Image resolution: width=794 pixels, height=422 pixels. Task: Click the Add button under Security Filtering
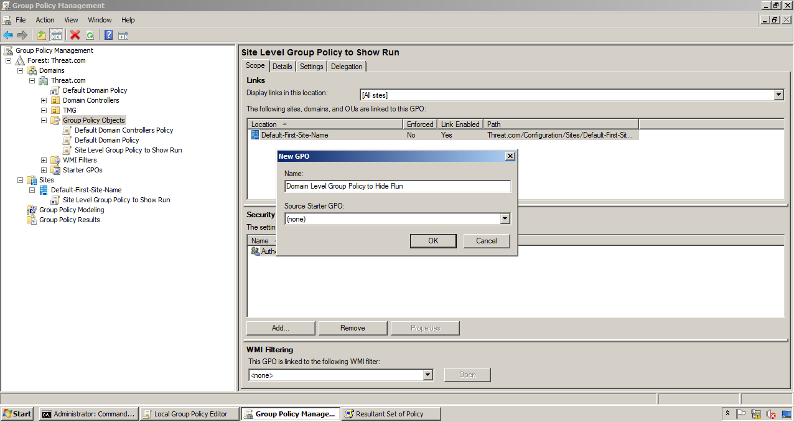[280, 327]
